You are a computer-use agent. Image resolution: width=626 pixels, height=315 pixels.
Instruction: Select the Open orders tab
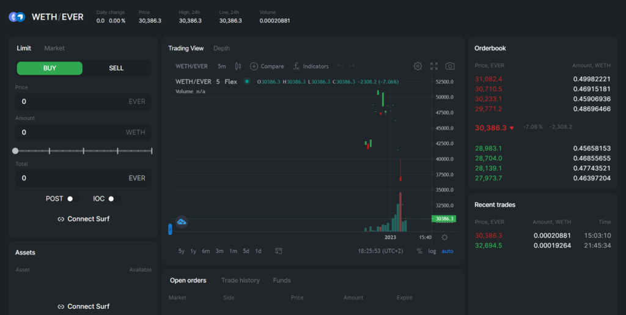(188, 280)
